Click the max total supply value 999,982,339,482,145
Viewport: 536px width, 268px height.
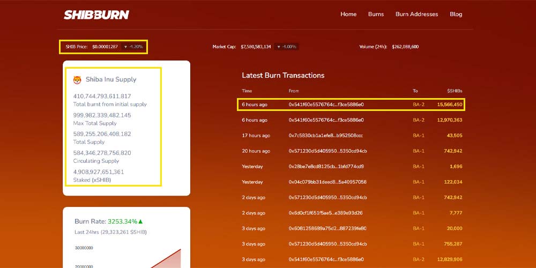point(102,115)
